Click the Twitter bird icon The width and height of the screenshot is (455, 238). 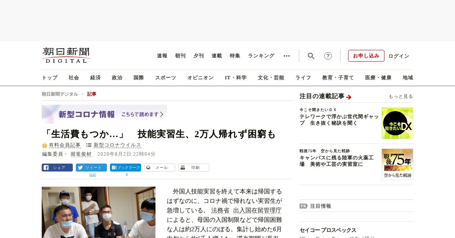click(80, 168)
